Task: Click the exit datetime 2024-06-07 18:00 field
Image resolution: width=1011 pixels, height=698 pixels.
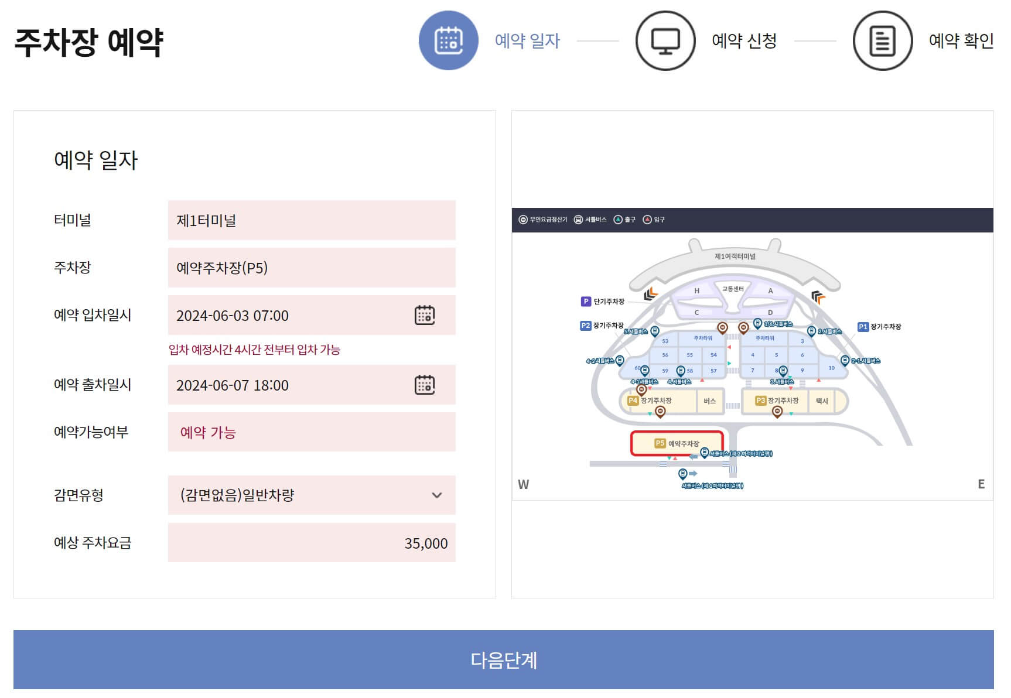Action: (x=312, y=385)
